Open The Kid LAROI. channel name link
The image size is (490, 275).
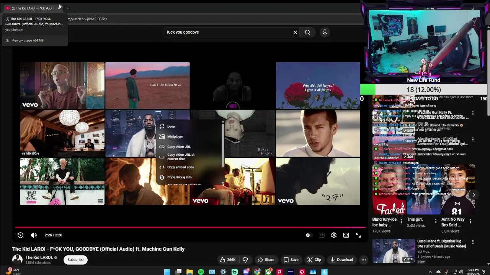point(39,257)
